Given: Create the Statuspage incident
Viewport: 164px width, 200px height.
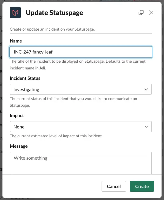Looking at the screenshot, I should tap(142, 186).
